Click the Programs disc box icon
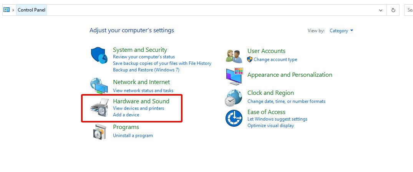Image resolution: width=413 pixels, height=172 pixels. (100, 132)
